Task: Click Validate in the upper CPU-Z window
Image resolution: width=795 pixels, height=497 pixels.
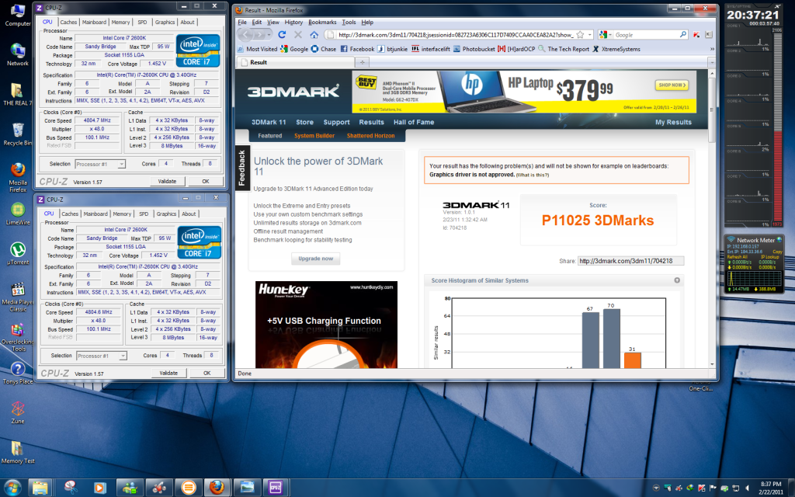Action: coord(168,181)
